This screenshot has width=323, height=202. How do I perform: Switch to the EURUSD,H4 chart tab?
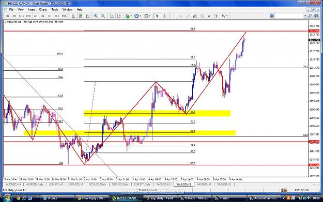[75, 184]
